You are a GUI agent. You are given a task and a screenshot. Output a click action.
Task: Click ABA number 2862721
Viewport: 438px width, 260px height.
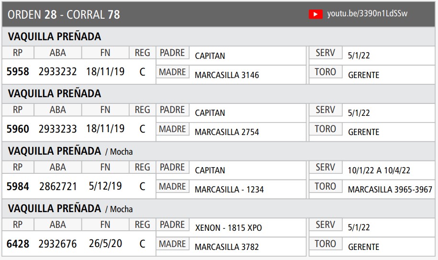coord(57,186)
